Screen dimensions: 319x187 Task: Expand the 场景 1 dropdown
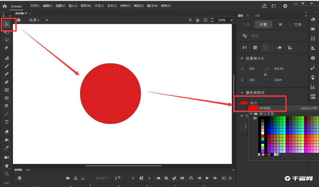46,20
